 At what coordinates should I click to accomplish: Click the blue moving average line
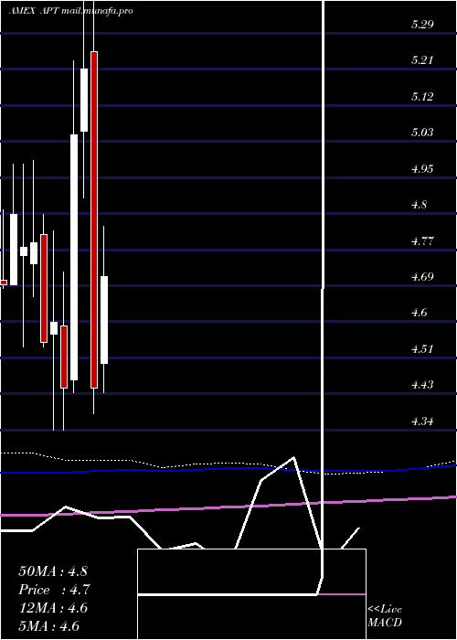228,469
